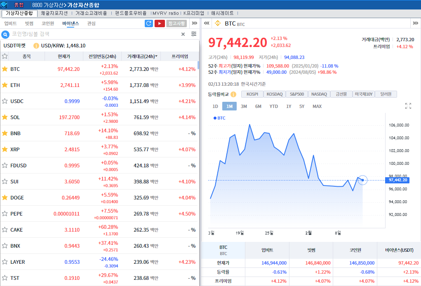The image size is (421, 286).
Task: Switch to the 업비트 exchange tab
Action: pyautogui.click(x=10, y=23)
